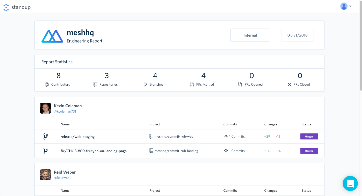The width and height of the screenshot is (362, 196).
Task: Open meshhq/commit-hub-landing project
Action: (176, 151)
